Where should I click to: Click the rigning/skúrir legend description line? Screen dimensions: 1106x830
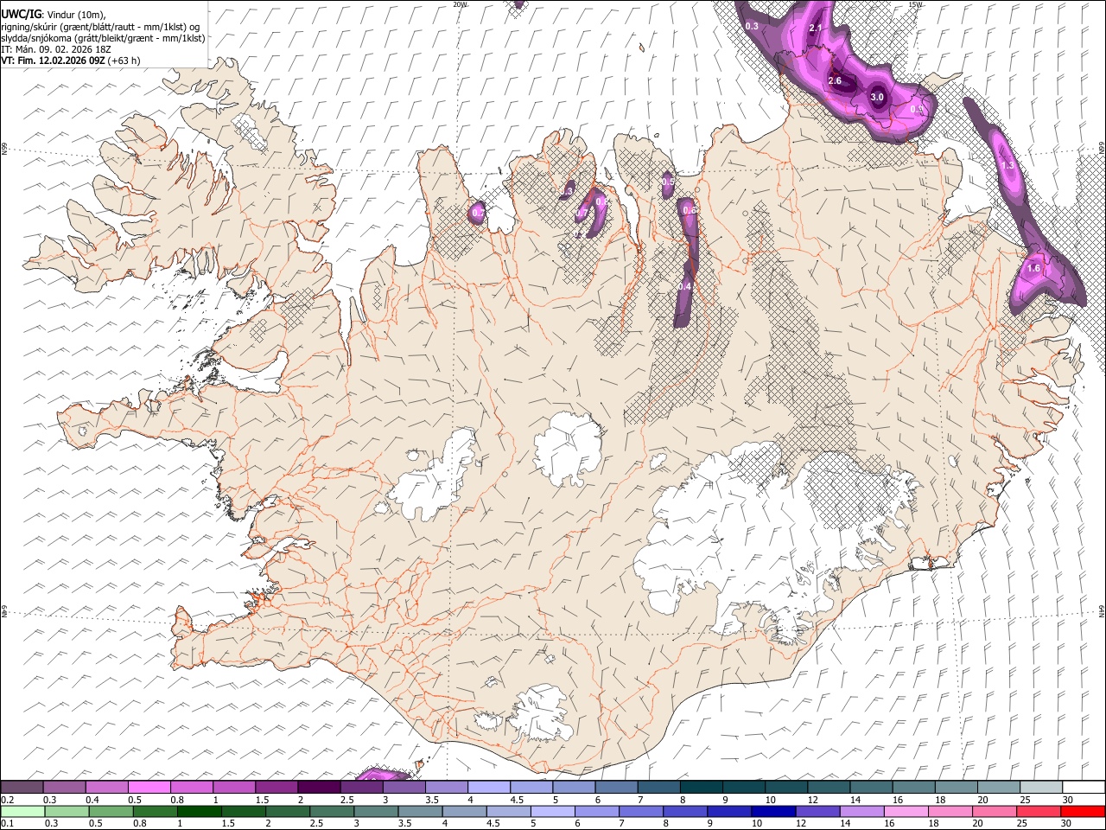pyautogui.click(x=100, y=27)
